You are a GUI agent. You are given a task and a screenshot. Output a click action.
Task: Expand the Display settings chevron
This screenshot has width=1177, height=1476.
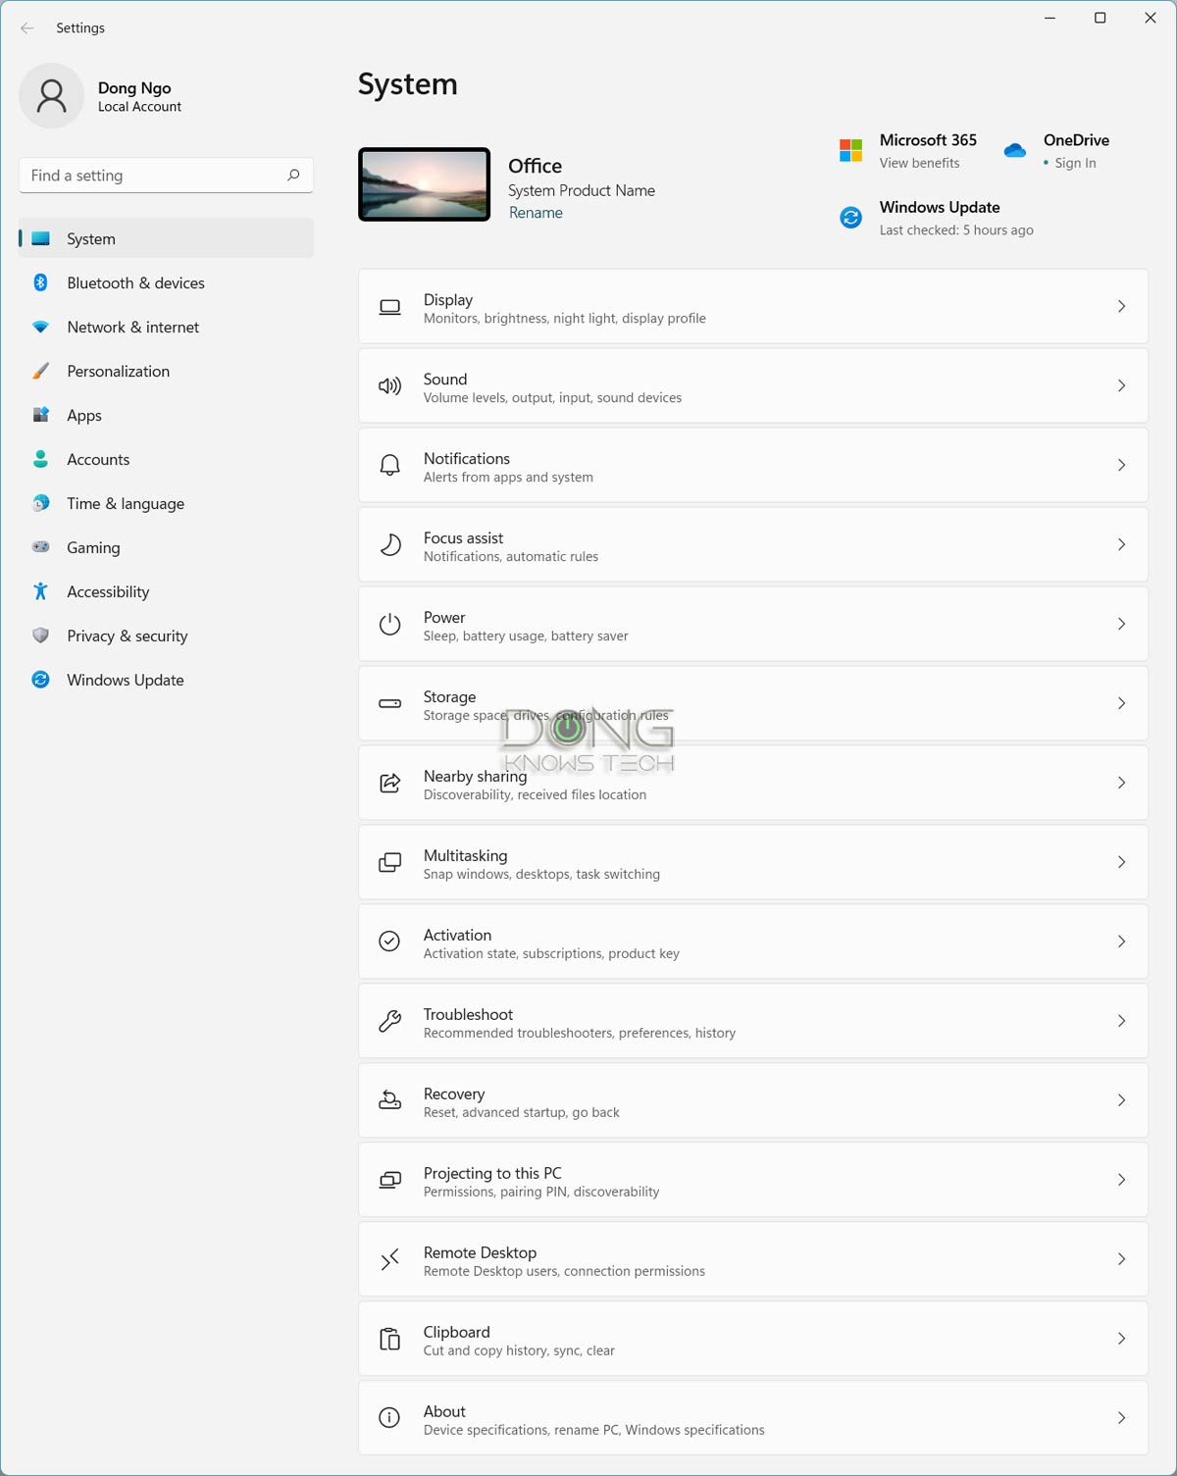pyautogui.click(x=1121, y=307)
